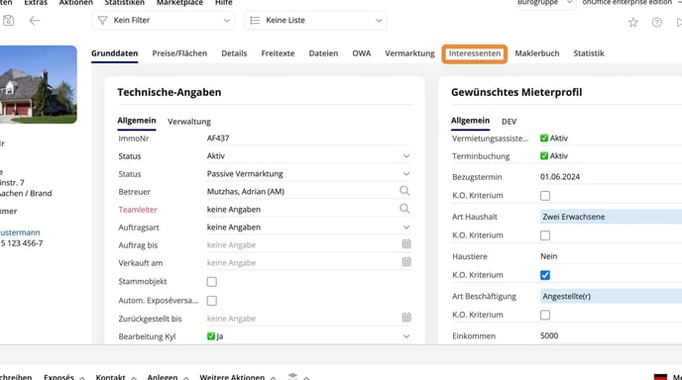
Task: Click the save icon in the top toolbar
Action: click(x=8, y=21)
